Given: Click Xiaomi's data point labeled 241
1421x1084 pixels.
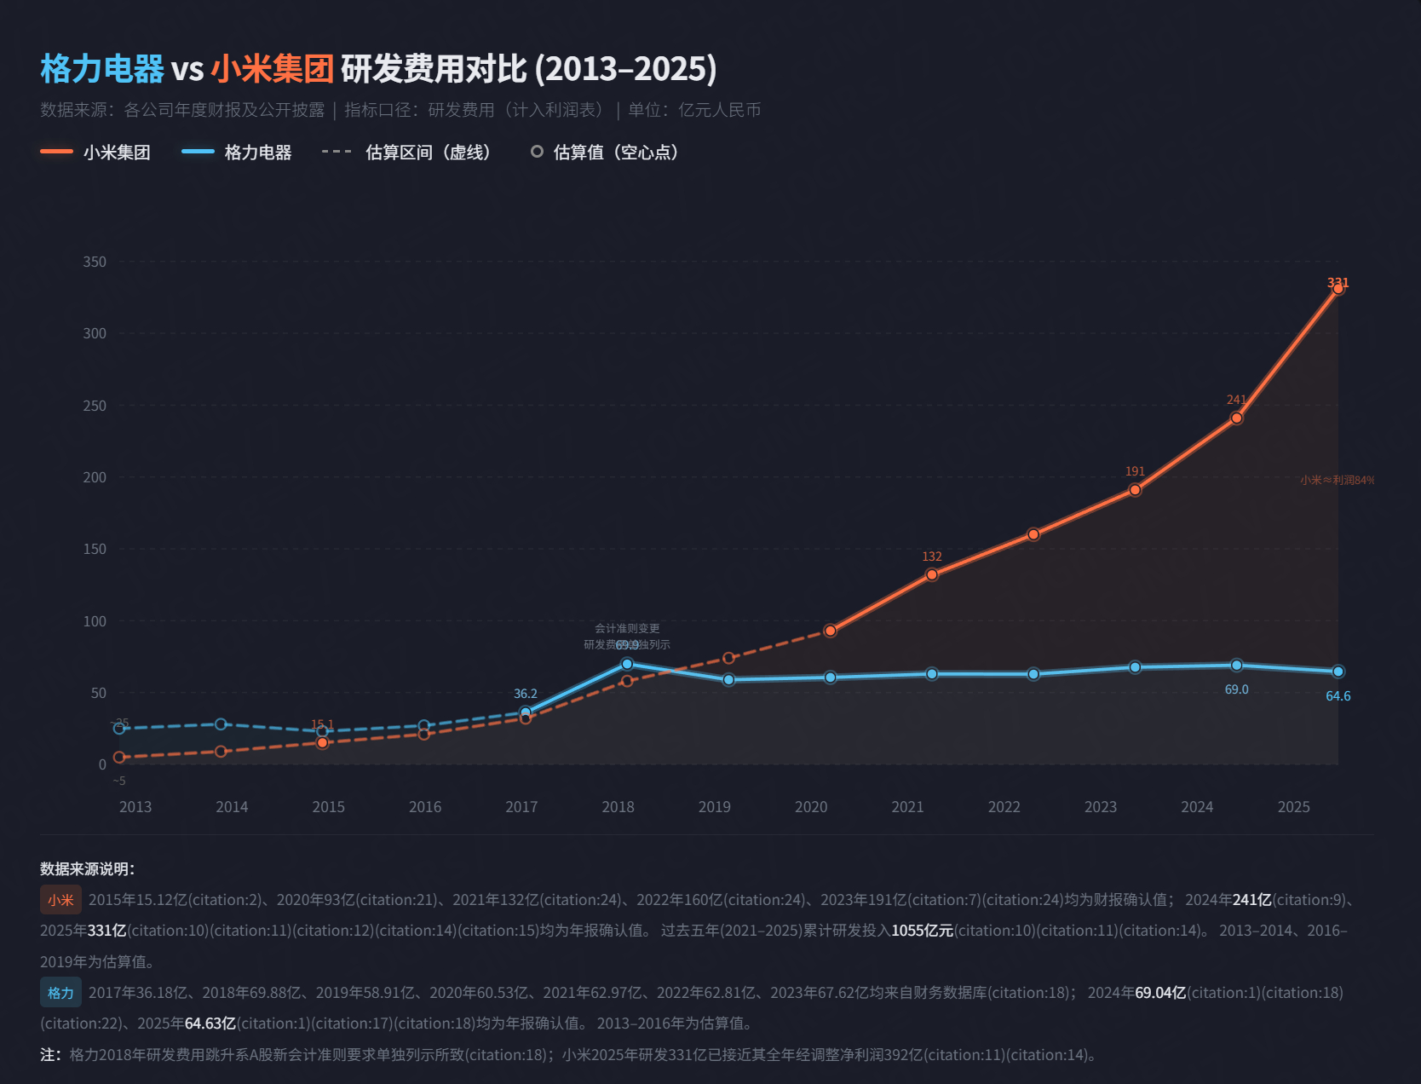Looking at the screenshot, I should [x=1237, y=418].
